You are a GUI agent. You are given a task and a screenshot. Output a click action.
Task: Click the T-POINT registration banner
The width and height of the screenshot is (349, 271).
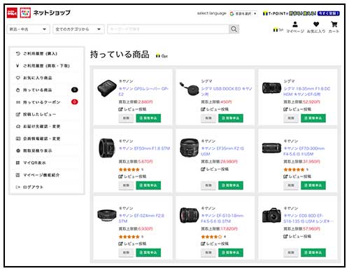pyautogui.click(x=301, y=13)
